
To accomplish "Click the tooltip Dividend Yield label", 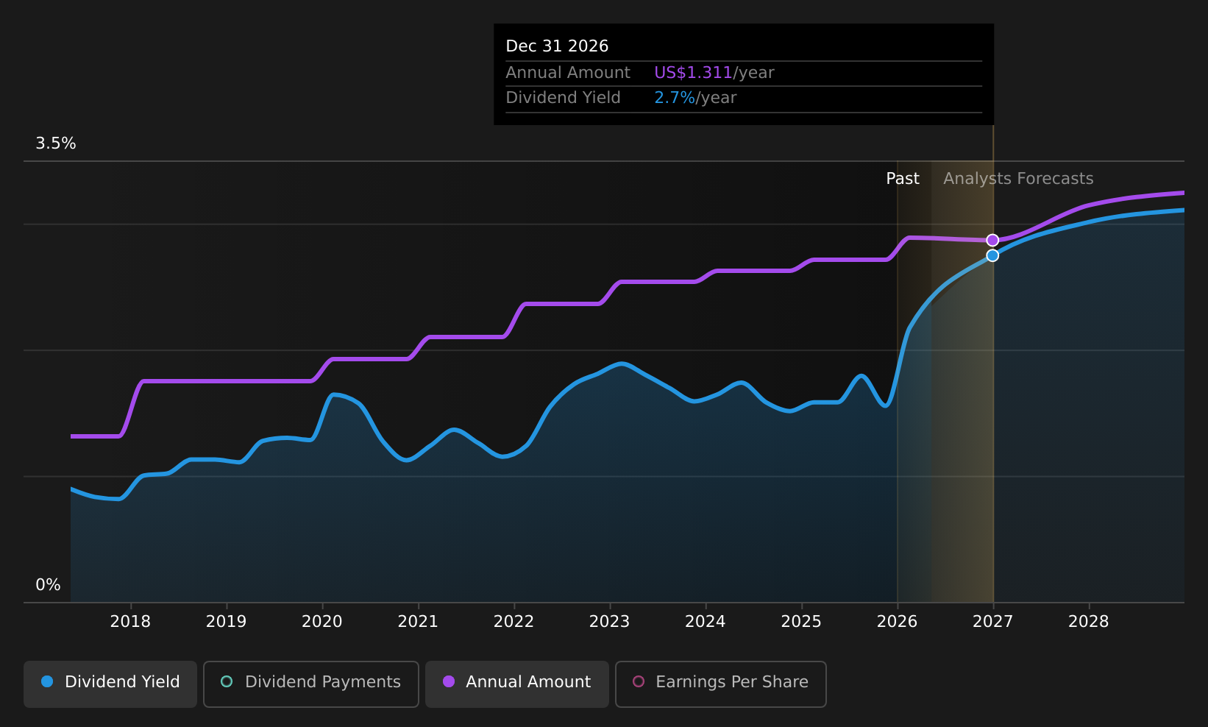I will click(x=563, y=98).
